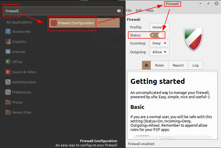Open the Administration category
This screenshot has width=221, height=148.
click(21, 82)
